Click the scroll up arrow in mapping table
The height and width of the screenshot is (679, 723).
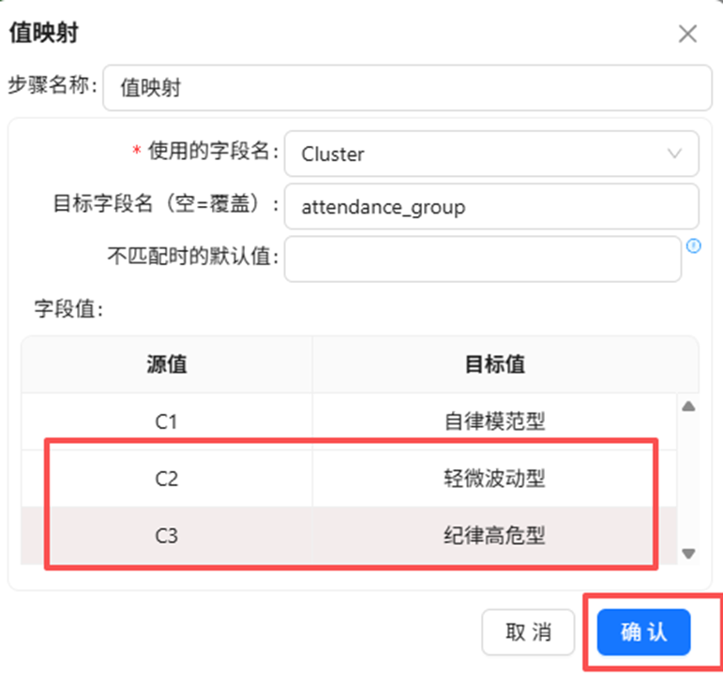click(688, 406)
